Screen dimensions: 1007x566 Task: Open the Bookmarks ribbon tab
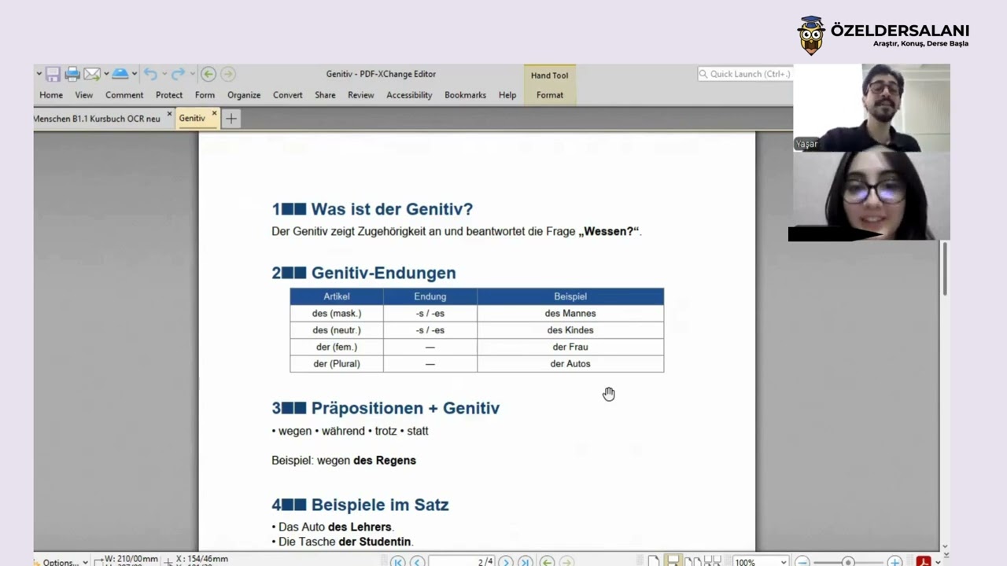coord(465,95)
